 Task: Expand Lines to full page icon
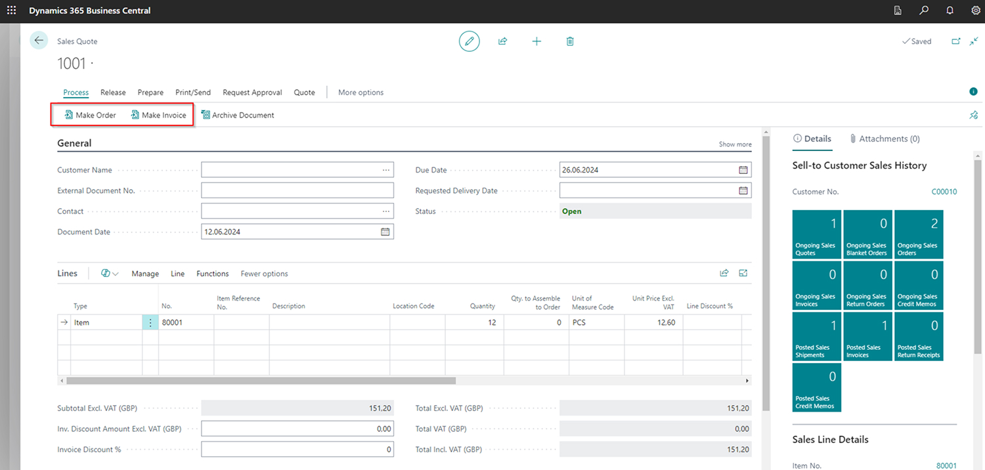click(743, 273)
